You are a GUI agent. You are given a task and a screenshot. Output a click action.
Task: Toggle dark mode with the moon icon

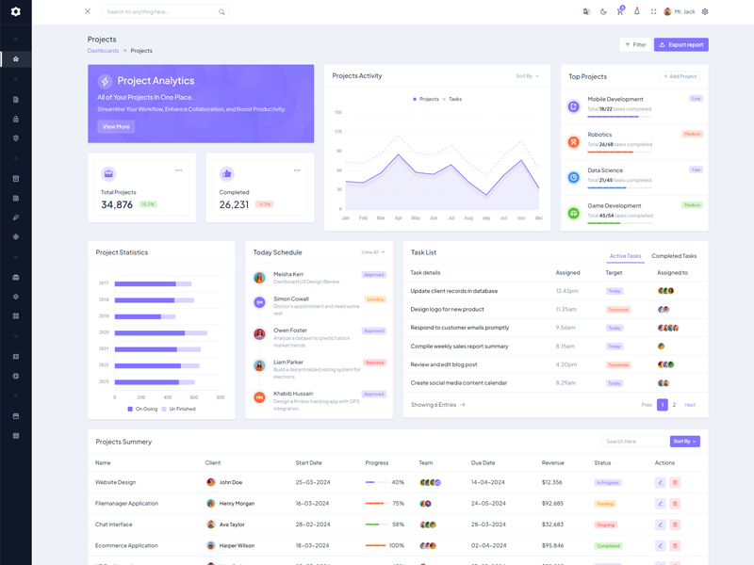point(603,12)
